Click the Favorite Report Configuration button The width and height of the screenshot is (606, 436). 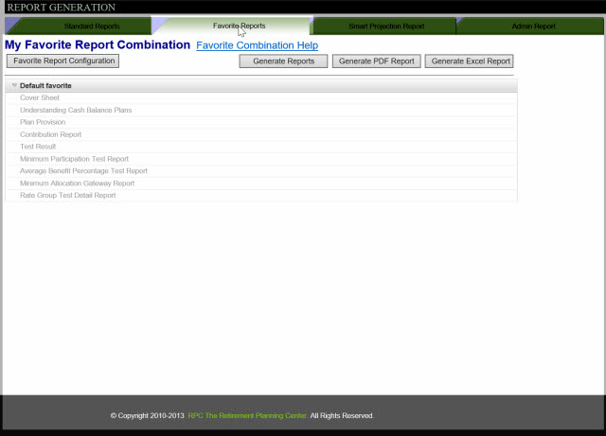coord(62,61)
